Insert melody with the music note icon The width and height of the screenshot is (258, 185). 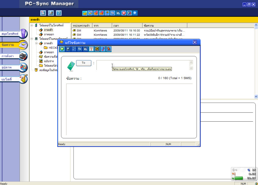[103, 49]
